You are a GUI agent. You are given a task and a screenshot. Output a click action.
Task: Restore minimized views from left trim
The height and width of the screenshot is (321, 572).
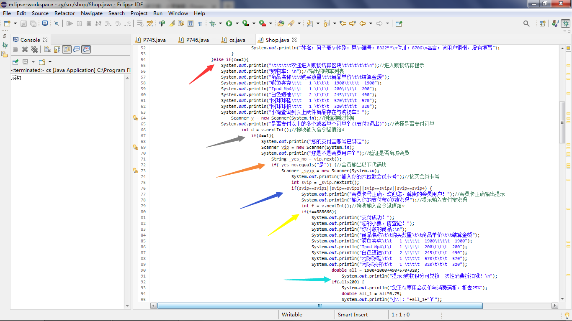(x=5, y=36)
